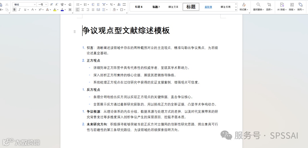The image size is (308, 148).
Task: Click the phonetic guide 变 icon
Action: (62, 4)
